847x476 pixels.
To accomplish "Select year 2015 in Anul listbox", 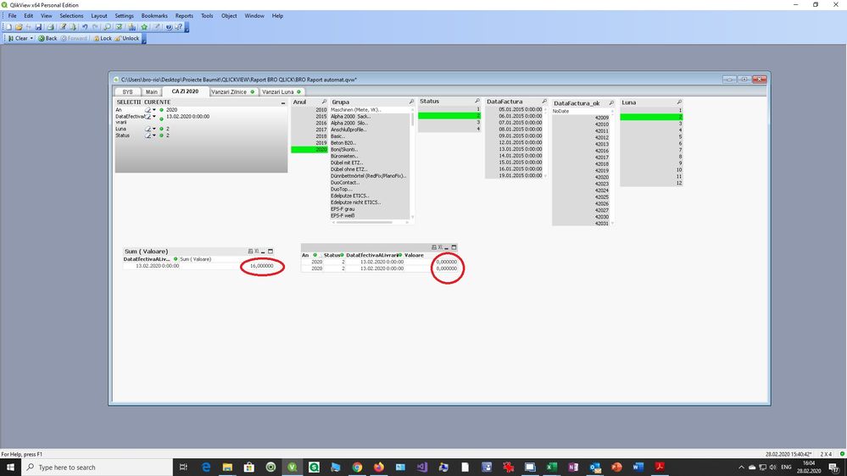I will [309, 116].
